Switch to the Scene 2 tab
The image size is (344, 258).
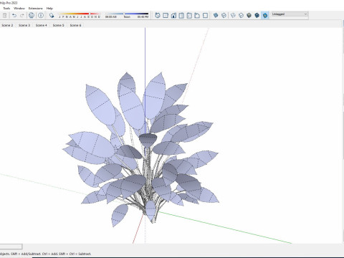(x=7, y=25)
